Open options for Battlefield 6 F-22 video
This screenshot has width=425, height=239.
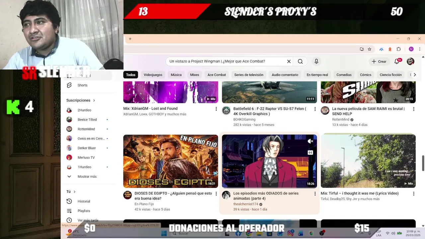(315, 109)
